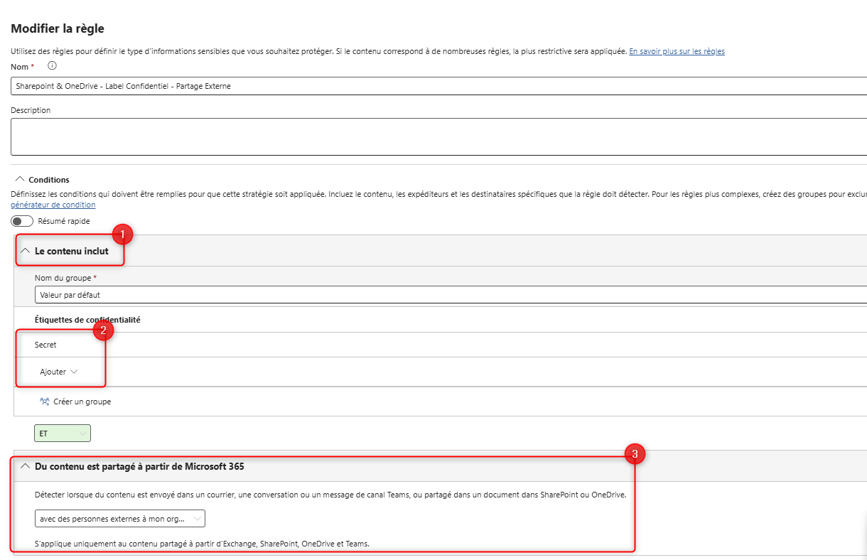Focus the Nom du groupe field
867x560 pixels.
pos(426,294)
